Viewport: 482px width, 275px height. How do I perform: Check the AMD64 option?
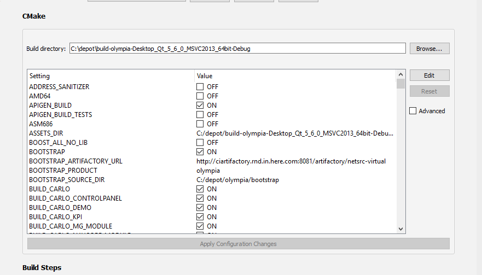200,96
